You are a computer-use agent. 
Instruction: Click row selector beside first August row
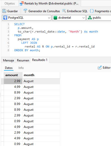[2, 81]
